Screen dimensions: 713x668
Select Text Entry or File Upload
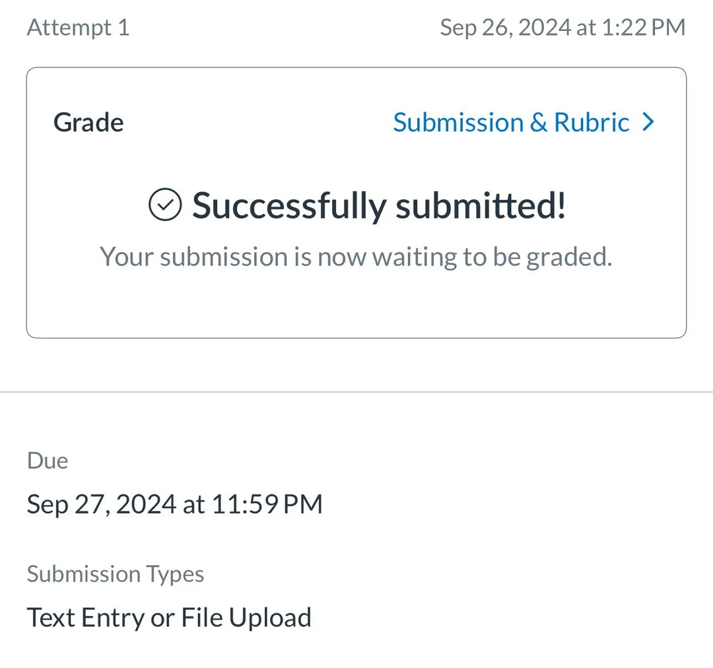point(168,617)
